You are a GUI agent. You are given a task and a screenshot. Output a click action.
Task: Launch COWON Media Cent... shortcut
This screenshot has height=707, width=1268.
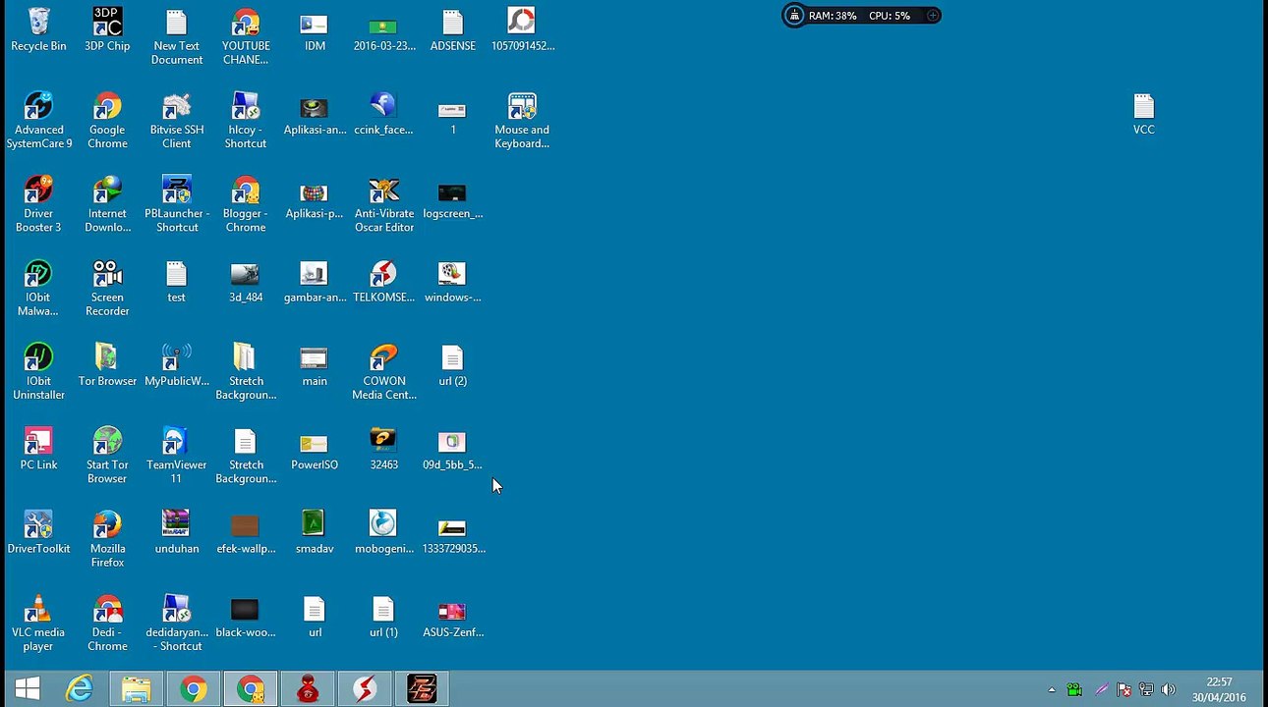coord(384,371)
